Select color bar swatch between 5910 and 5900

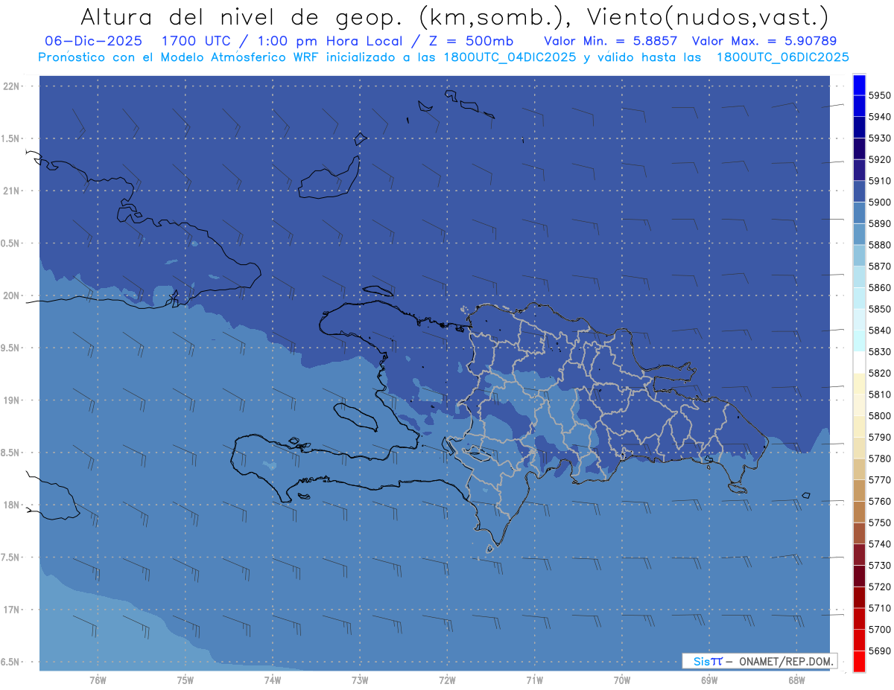[x=859, y=191]
